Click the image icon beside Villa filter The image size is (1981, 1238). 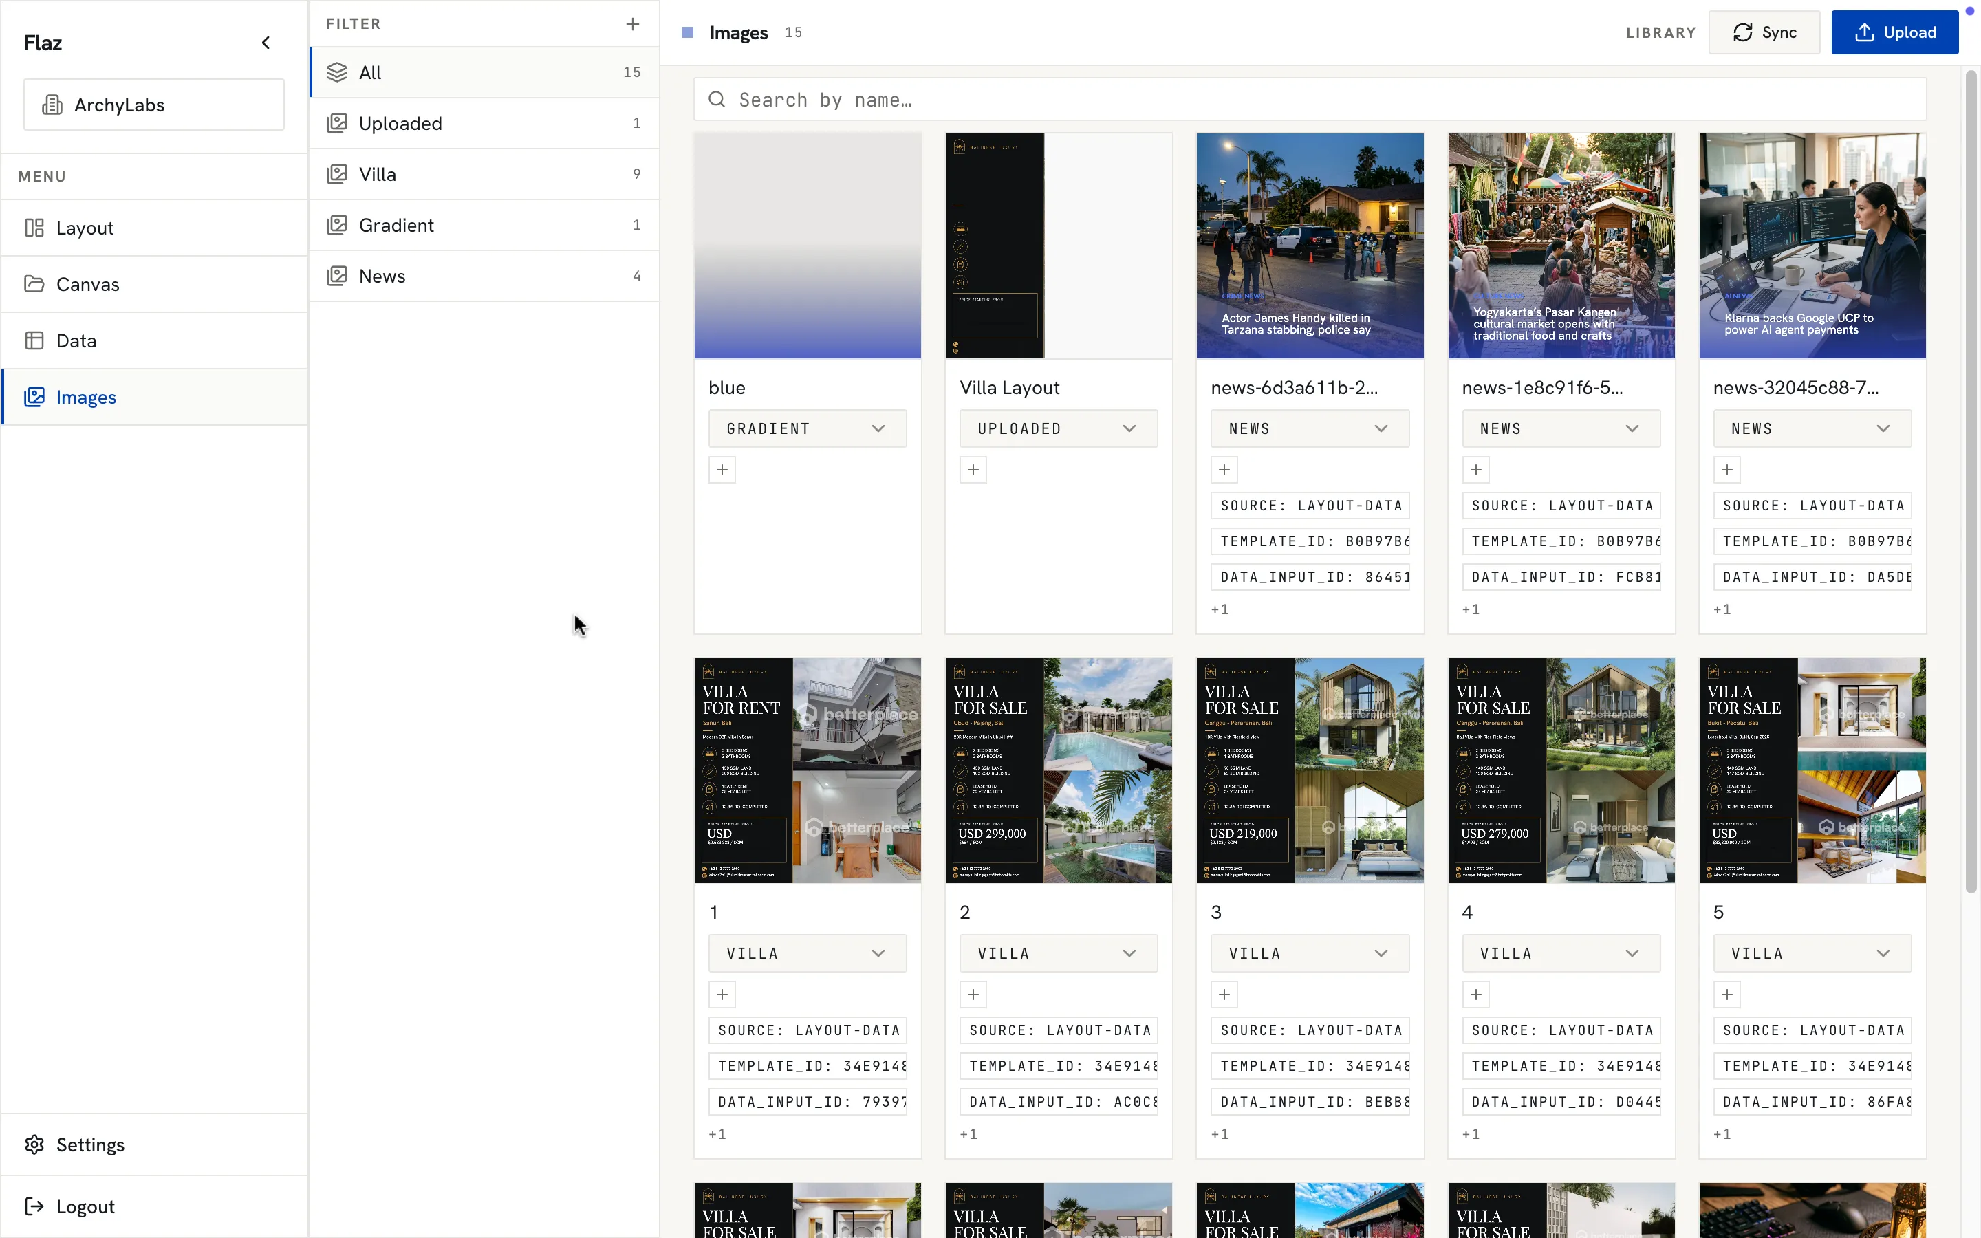click(x=337, y=173)
